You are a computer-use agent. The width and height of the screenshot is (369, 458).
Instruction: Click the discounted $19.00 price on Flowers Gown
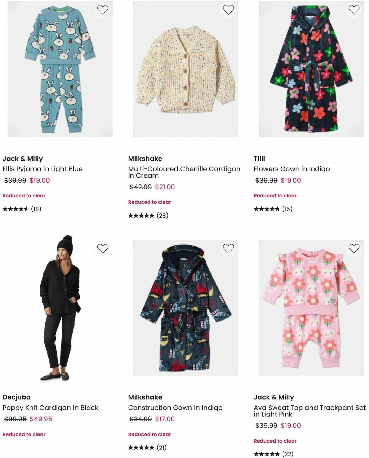291,181
